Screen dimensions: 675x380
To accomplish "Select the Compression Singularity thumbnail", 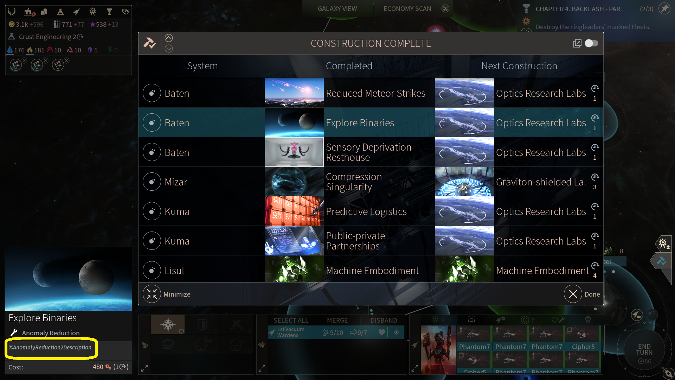I will click(294, 182).
